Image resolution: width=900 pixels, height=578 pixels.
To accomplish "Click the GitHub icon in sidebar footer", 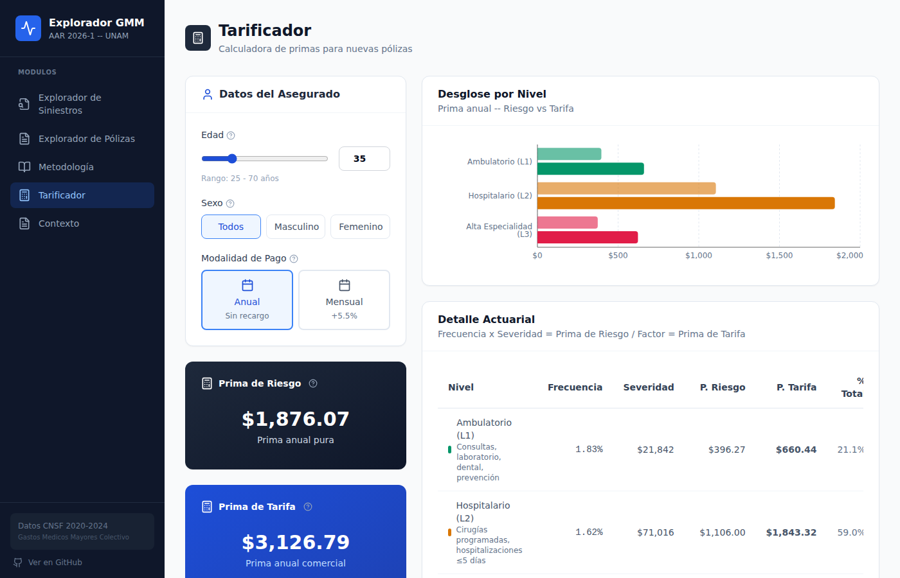I will 18,563.
